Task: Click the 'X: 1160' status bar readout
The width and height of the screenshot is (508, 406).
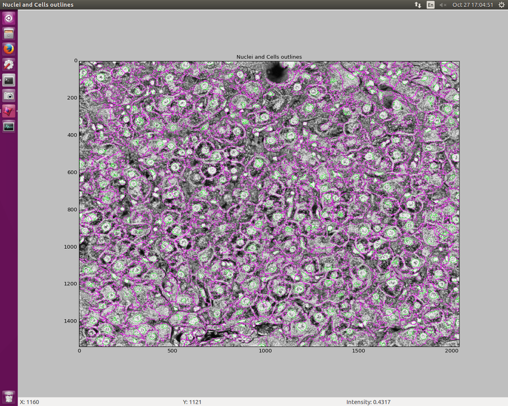Action: click(29, 402)
